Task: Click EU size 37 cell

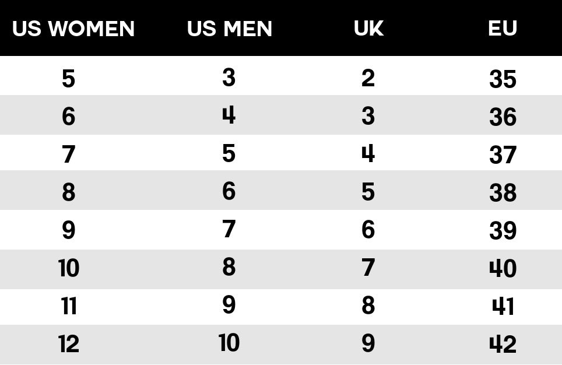Action: coord(503,155)
